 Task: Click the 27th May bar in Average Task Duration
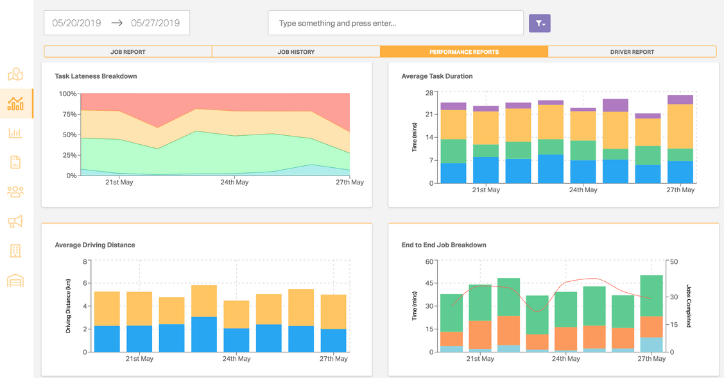680,141
